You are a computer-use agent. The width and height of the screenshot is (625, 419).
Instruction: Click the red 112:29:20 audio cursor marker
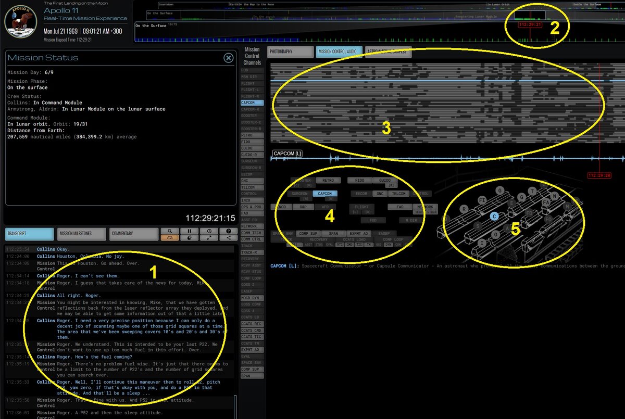(x=599, y=175)
